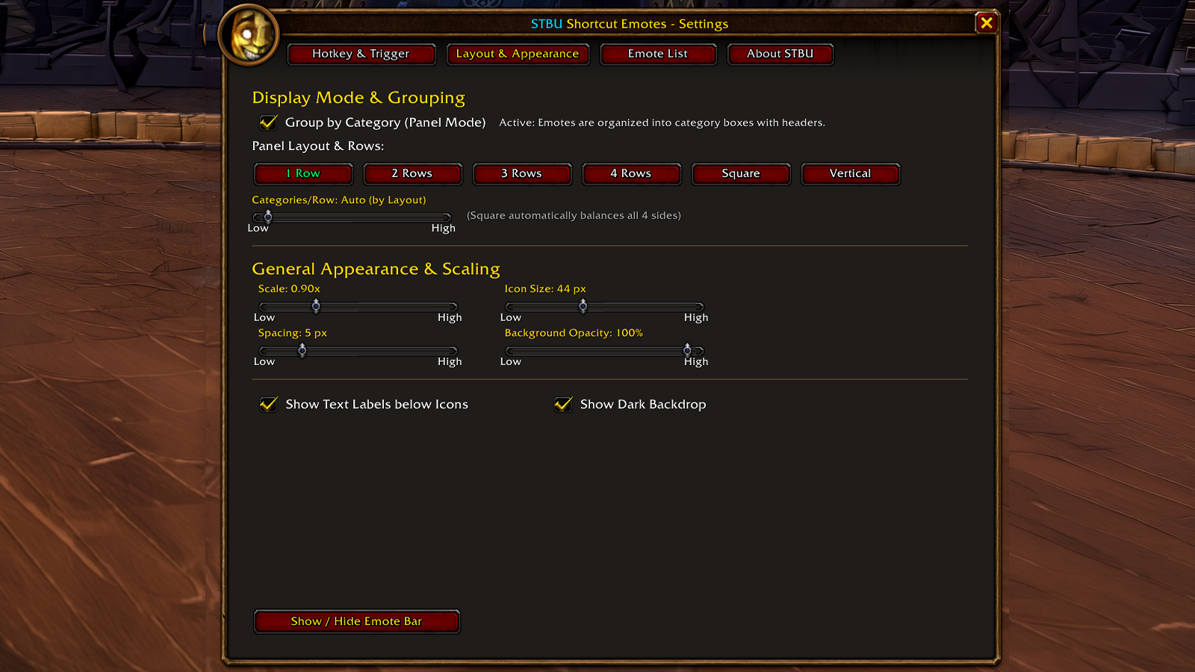Click the 'Active: Emotes are organized' status text
1195x672 pixels.
click(x=662, y=122)
